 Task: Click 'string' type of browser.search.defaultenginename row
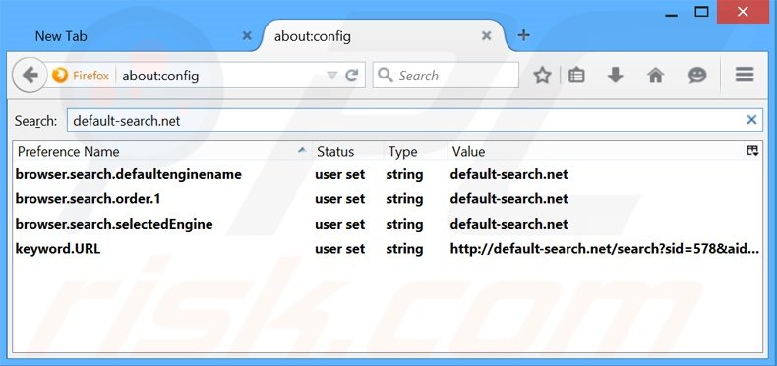404,175
